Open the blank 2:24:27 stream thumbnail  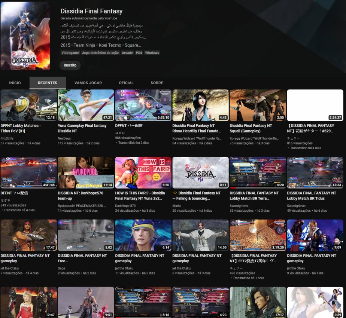coord(315,105)
